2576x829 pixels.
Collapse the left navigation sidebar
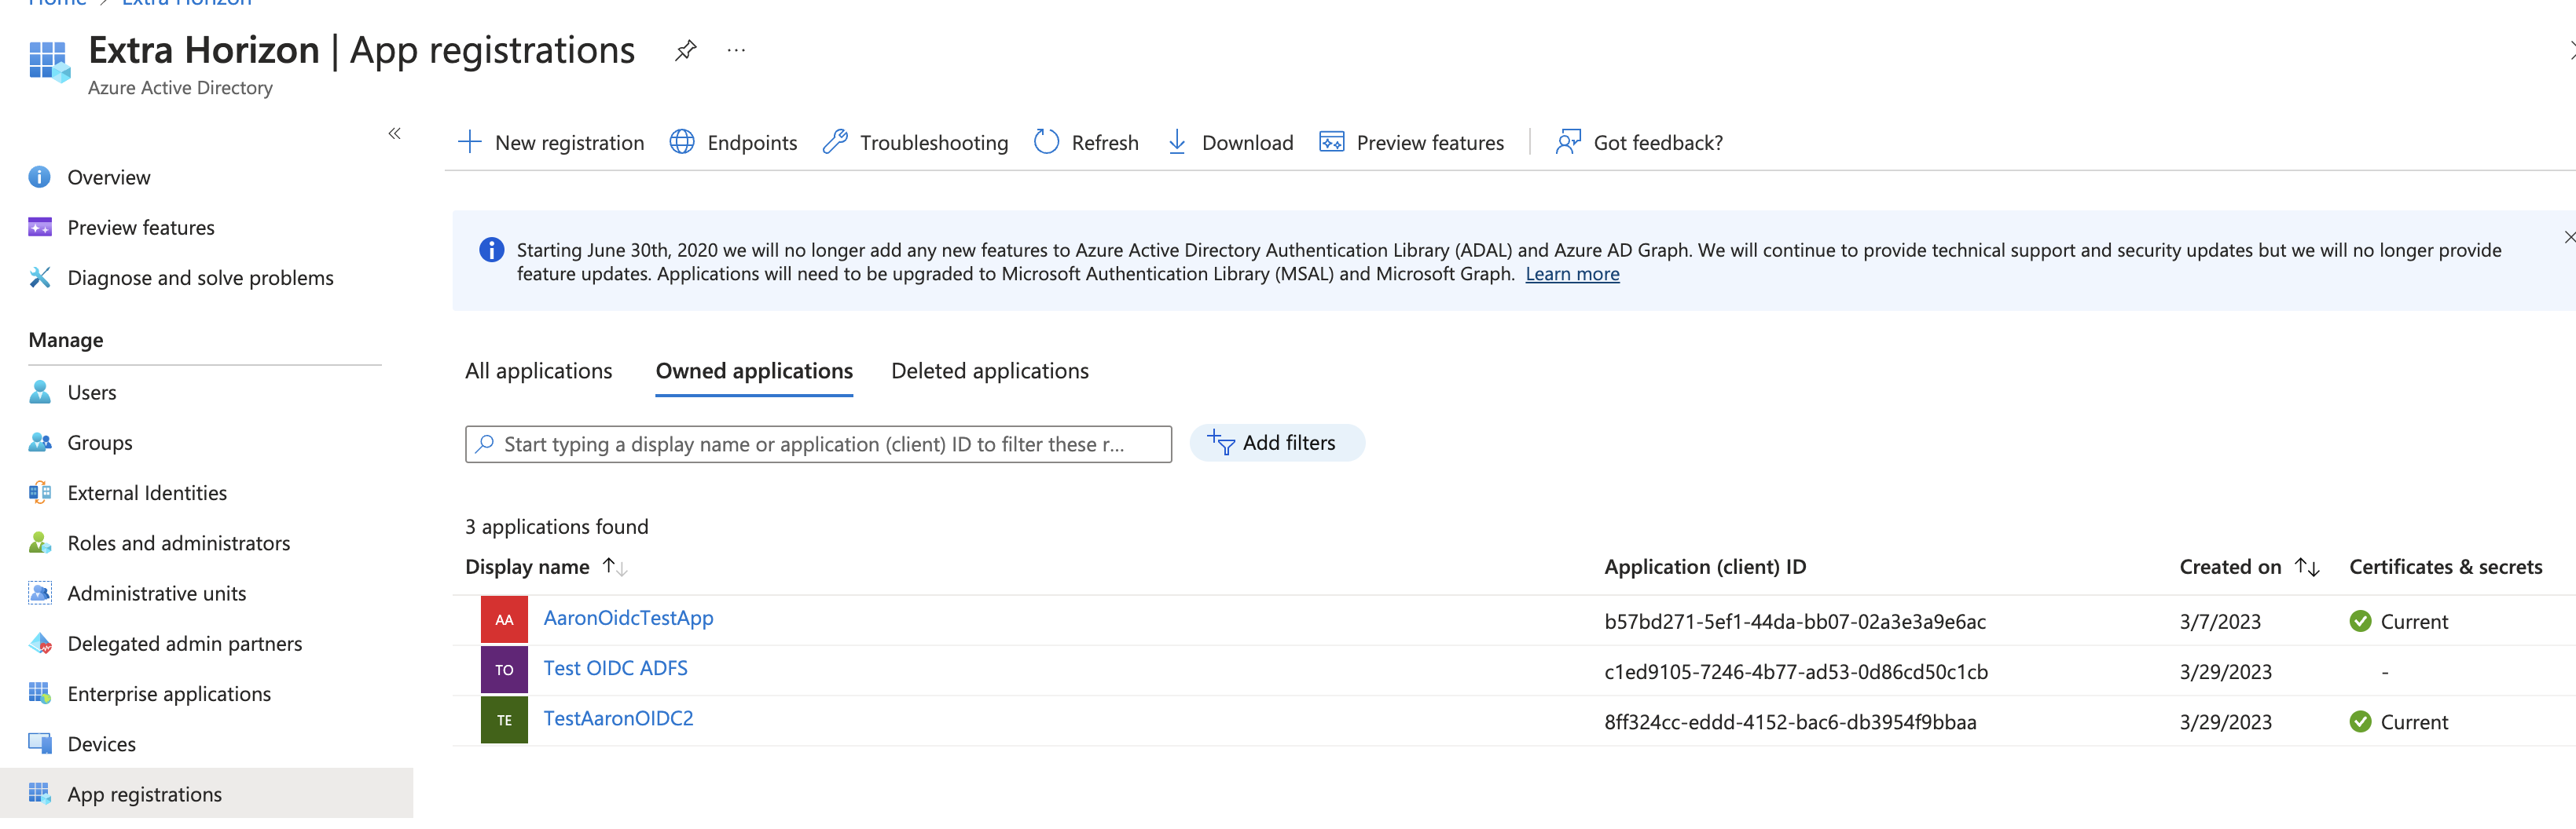(x=394, y=133)
